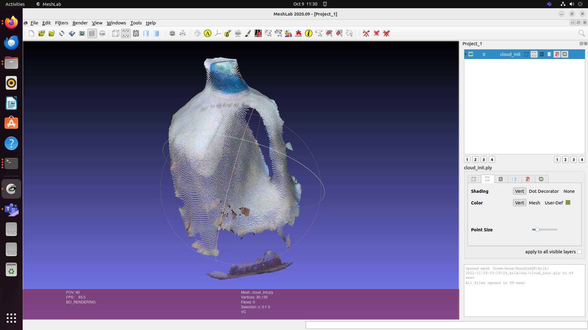Select the Z-Painting paintbrush tool

coord(248,33)
